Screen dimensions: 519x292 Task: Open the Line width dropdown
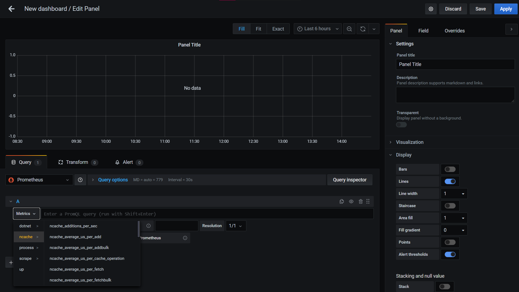pos(454,194)
